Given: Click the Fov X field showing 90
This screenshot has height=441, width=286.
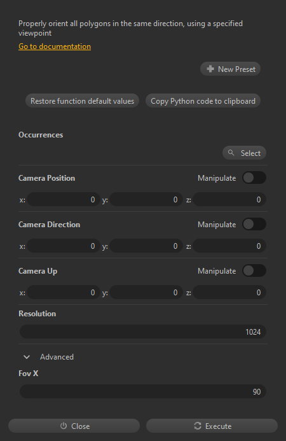Looking at the screenshot, I should pyautogui.click(x=143, y=391).
